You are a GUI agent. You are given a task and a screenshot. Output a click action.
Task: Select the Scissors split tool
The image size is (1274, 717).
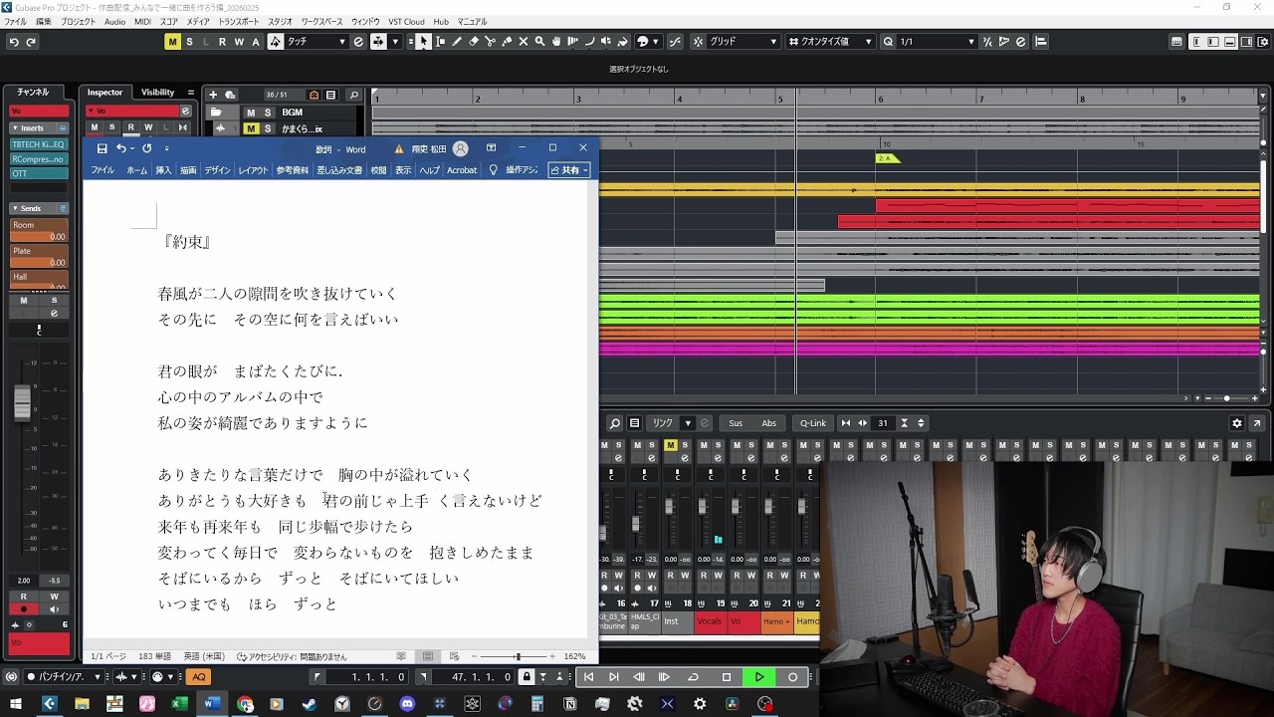[490, 42]
